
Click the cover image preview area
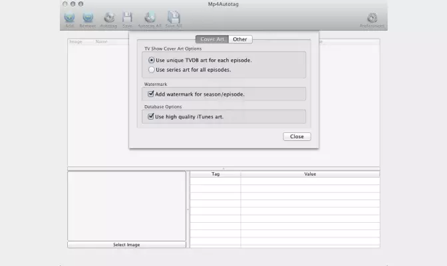point(126,206)
